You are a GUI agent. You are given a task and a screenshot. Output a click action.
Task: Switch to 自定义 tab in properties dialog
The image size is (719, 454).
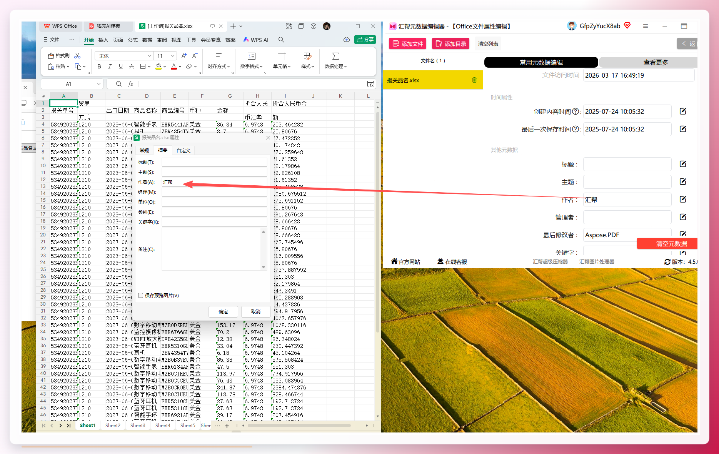184,150
